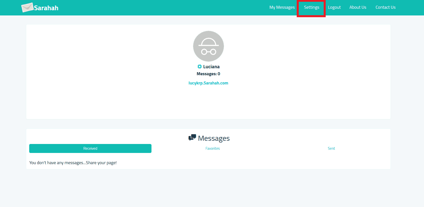Open My Messages in the navigation bar
The image size is (424, 207).
coord(282,7)
